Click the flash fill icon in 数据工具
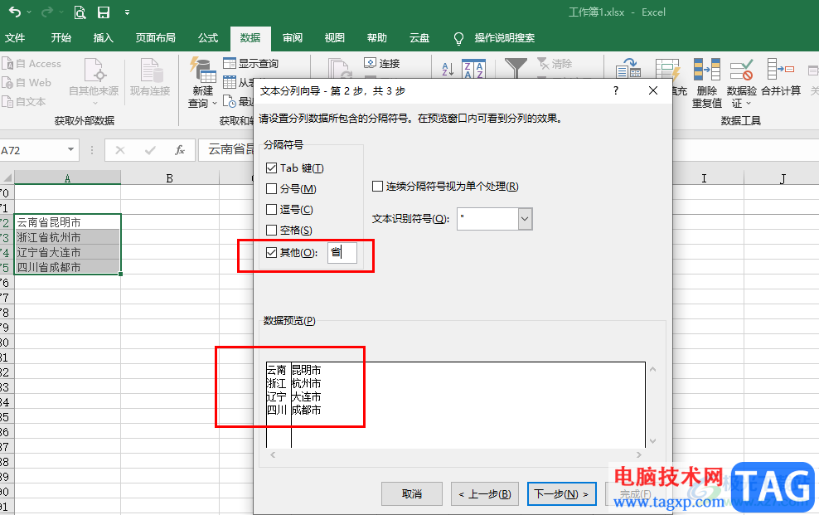819x515 pixels. pos(668,70)
